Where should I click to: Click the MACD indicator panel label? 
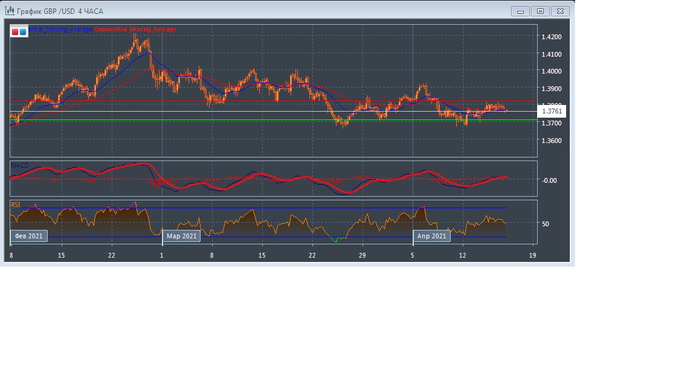coord(19,165)
